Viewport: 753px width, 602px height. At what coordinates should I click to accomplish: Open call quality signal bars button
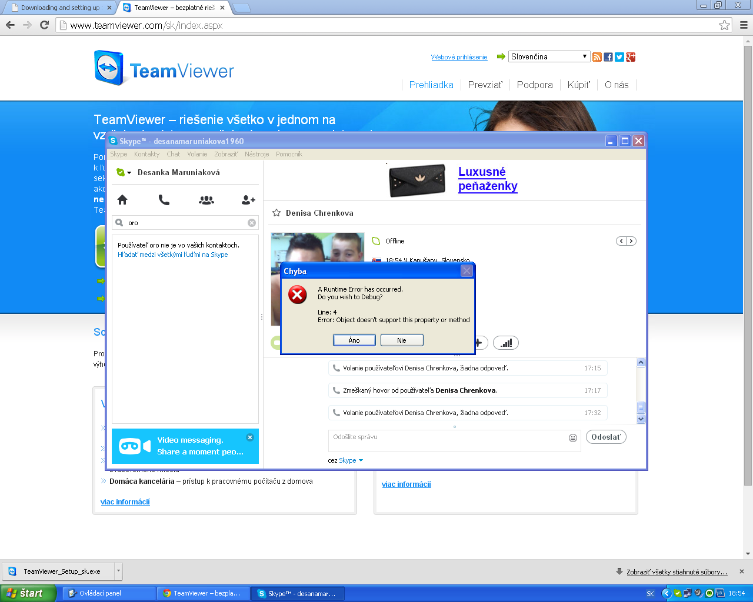click(506, 343)
